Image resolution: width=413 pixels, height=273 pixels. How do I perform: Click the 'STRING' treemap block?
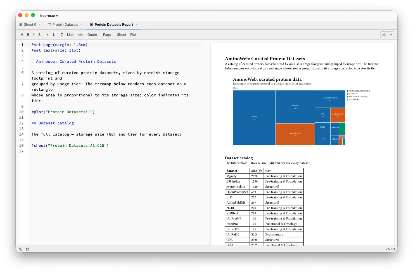point(323,139)
